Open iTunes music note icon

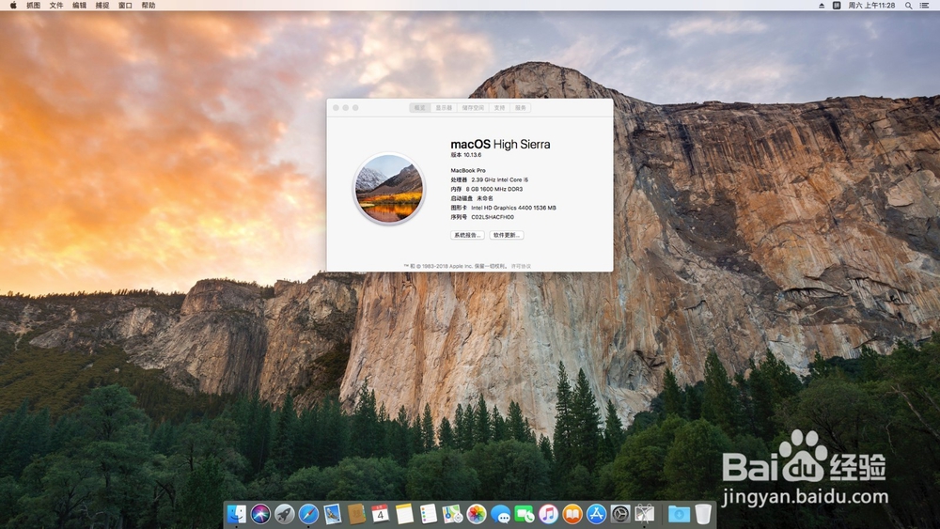(x=548, y=513)
